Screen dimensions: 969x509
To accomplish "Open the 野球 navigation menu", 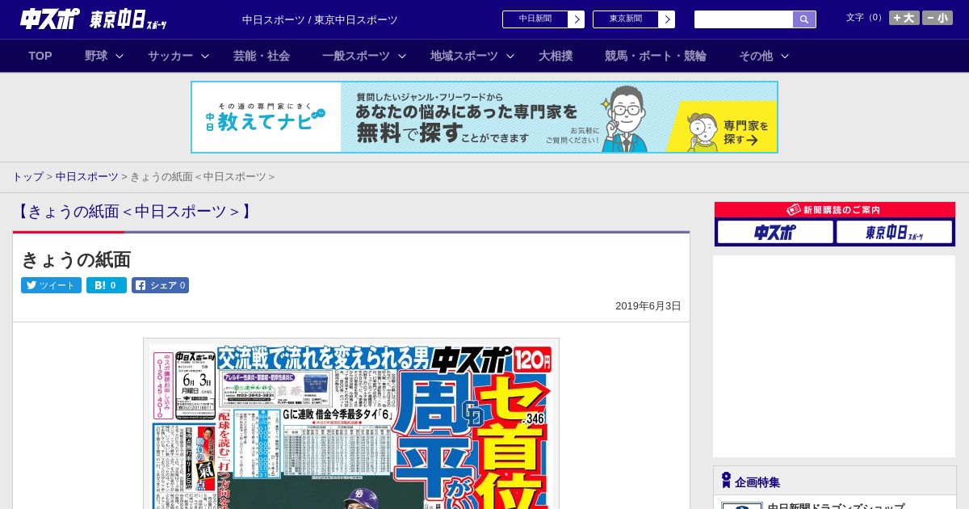I will click(x=96, y=56).
